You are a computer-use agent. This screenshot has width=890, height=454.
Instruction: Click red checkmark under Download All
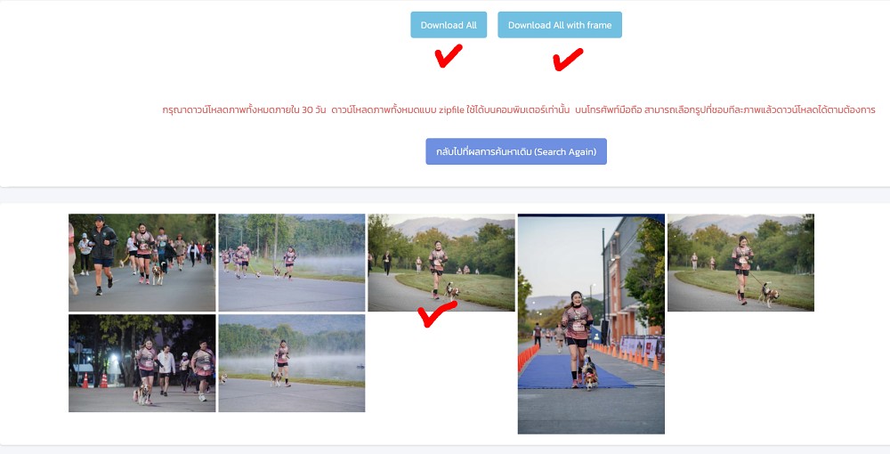pos(449,55)
